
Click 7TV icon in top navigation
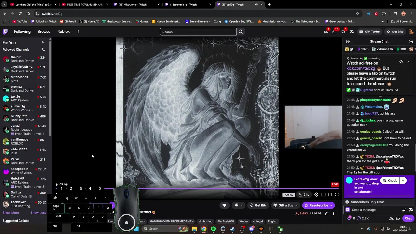click(352, 32)
